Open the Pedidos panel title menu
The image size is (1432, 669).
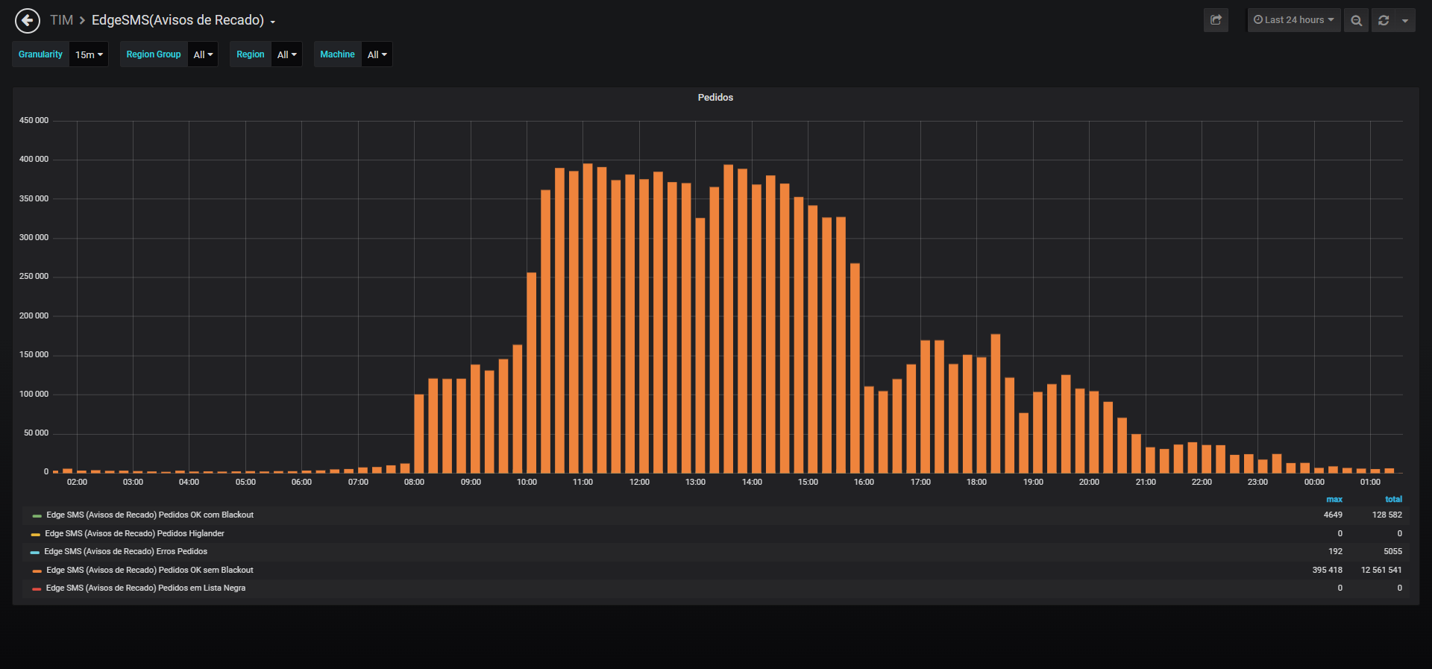(715, 98)
